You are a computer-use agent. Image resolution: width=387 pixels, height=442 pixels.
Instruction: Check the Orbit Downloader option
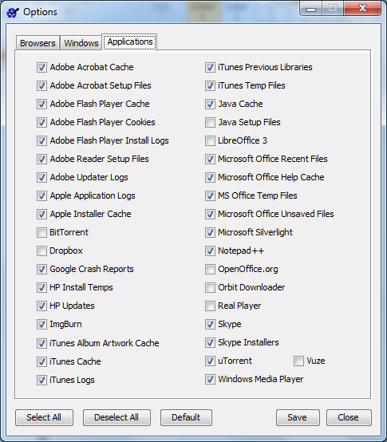[x=210, y=288]
